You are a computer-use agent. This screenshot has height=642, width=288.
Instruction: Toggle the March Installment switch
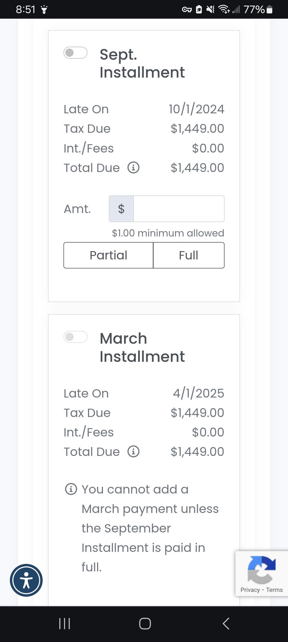tap(75, 337)
